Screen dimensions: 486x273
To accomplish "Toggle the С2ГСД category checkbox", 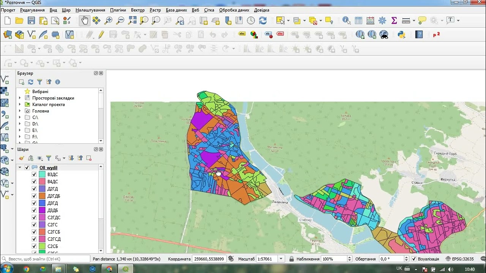I will pyautogui.click(x=34, y=239).
